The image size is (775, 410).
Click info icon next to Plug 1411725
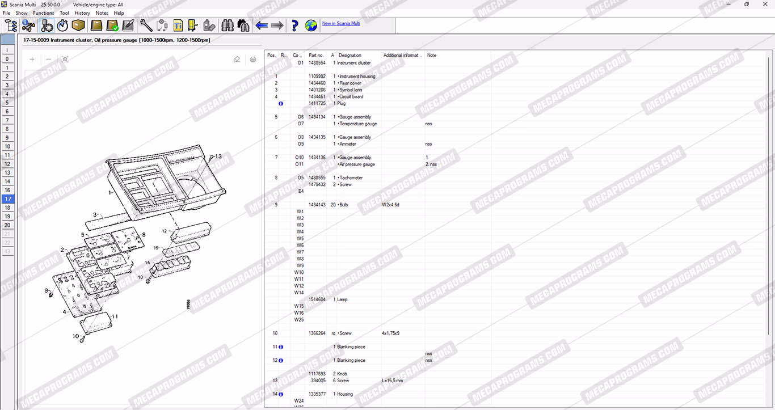[x=281, y=104]
